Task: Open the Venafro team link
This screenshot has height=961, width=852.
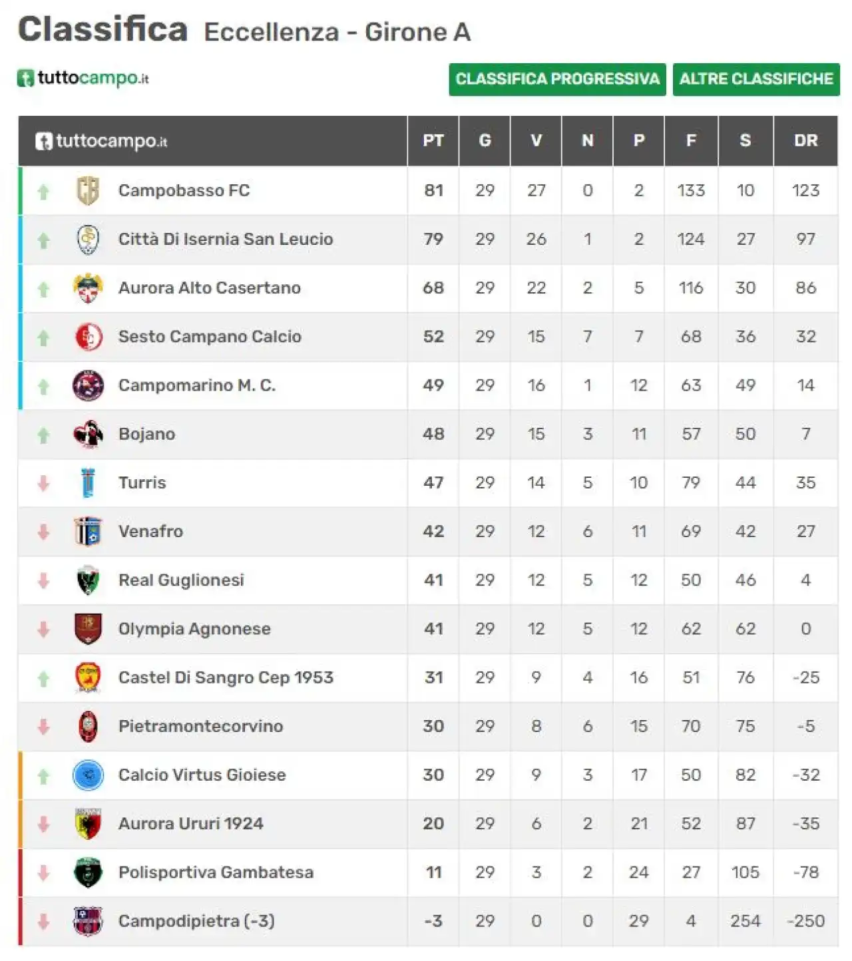Action: tap(150, 531)
